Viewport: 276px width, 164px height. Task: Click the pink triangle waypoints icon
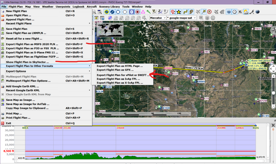tap(143, 12)
